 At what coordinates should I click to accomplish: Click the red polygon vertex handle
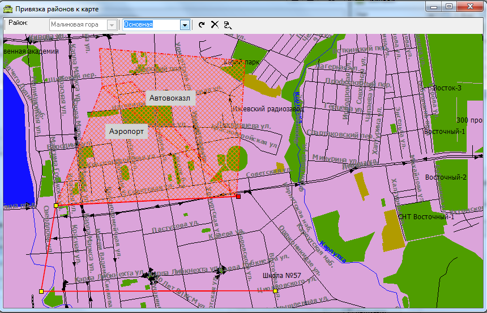(238, 196)
